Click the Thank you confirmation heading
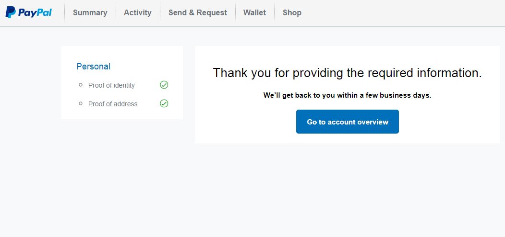 347,73
